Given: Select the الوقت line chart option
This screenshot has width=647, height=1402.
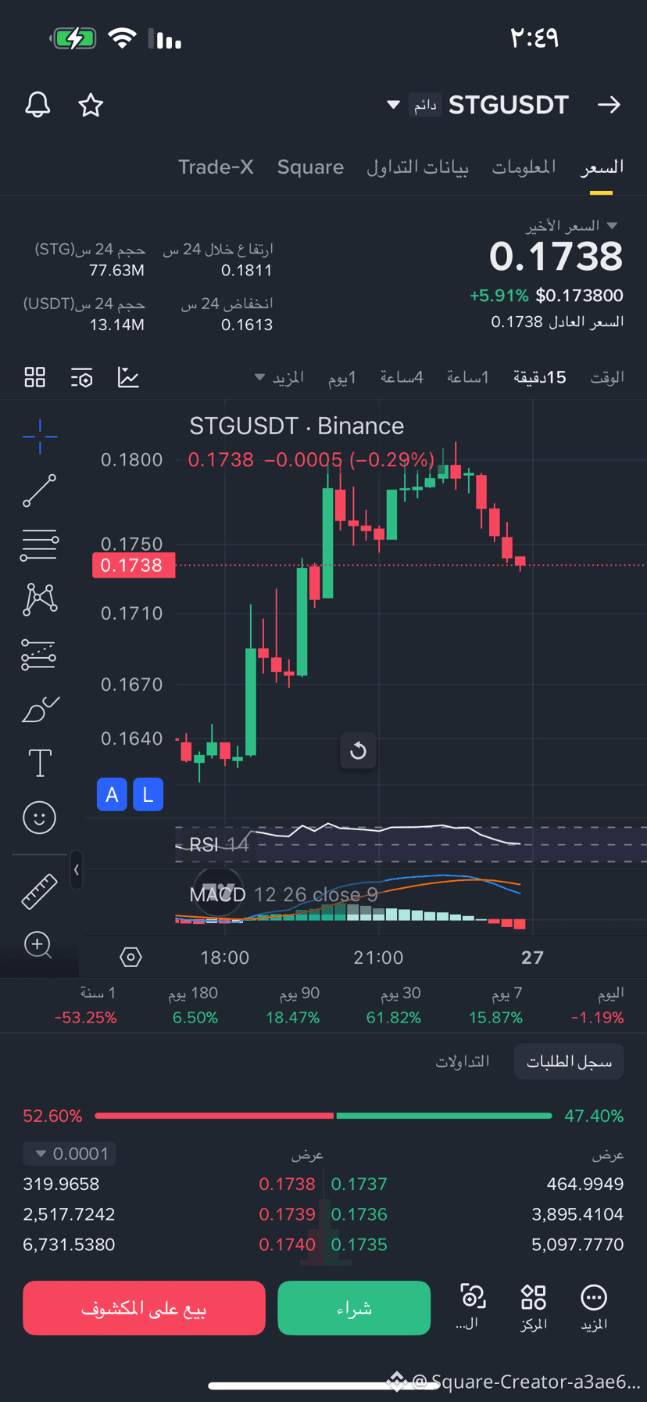Looking at the screenshot, I should (606, 377).
